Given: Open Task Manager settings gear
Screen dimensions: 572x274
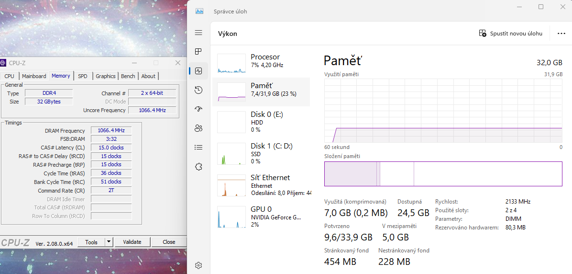Looking at the screenshot, I should point(198,265).
